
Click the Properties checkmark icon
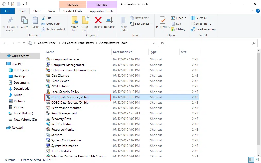coord(163,20)
